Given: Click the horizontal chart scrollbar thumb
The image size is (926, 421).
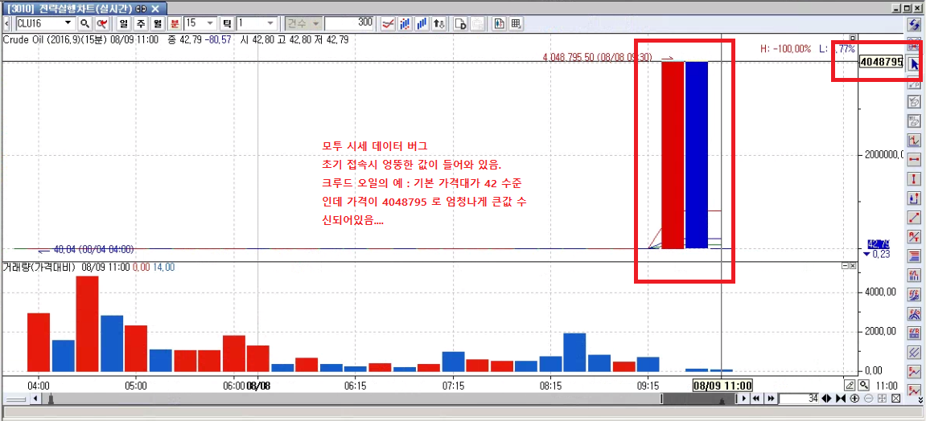Looking at the screenshot, I should click(697, 399).
